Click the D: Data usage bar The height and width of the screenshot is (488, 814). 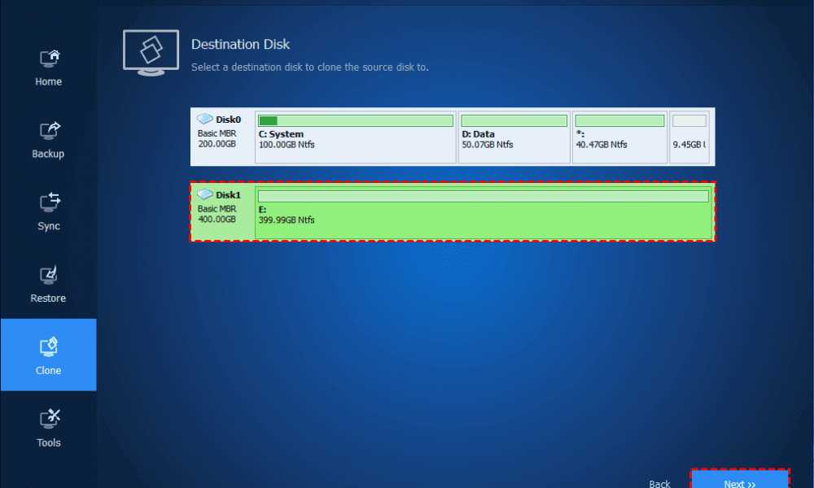click(514, 121)
